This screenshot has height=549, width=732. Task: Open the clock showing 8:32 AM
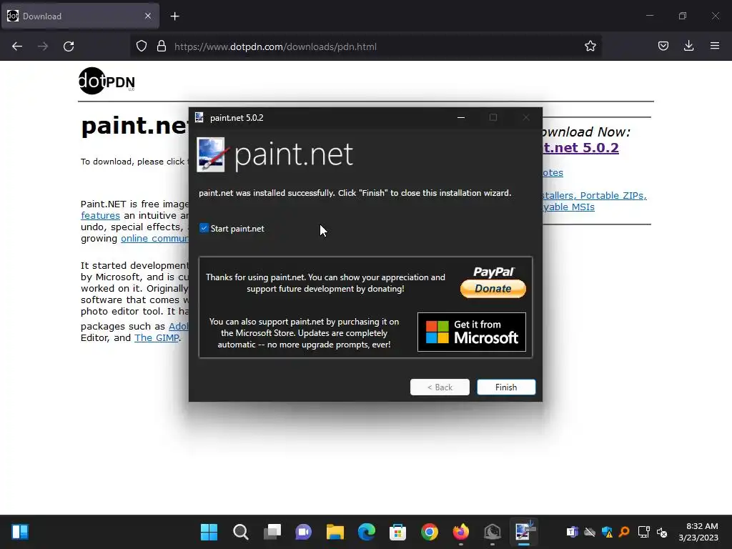698,532
